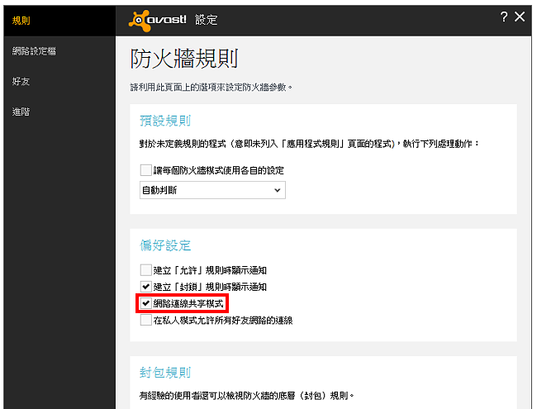Toggle the 網路連線共享模式 checkbox

click(146, 303)
